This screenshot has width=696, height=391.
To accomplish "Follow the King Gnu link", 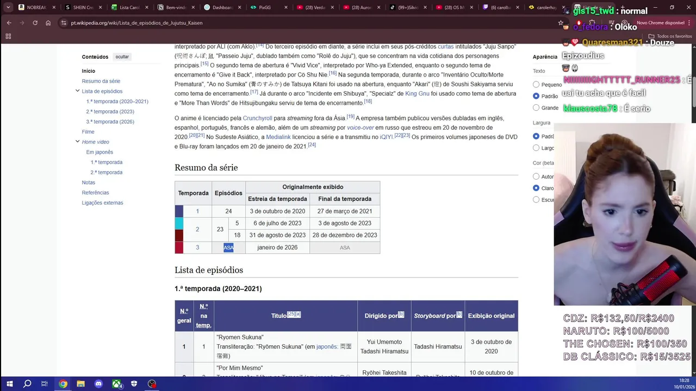I will click(x=417, y=93).
